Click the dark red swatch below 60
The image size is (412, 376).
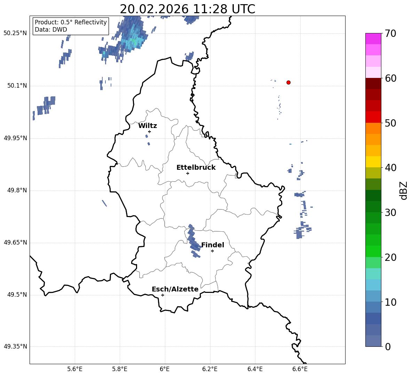pyautogui.click(x=373, y=83)
